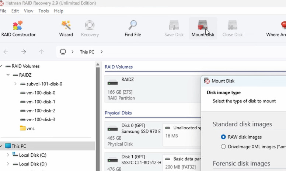286x171 pixels.
Task: Click '200 MB [FAT32]' partition text
Action: 180,167
